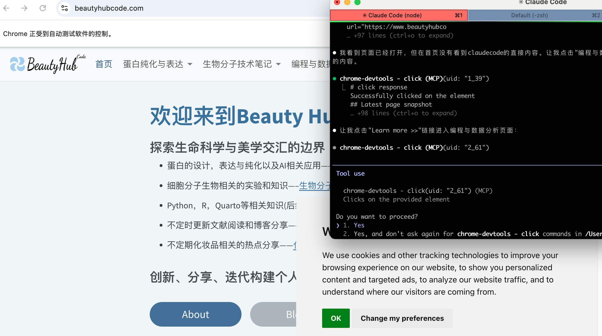Expand 蛋白纯化与表达 dropdown menu

(x=158, y=64)
